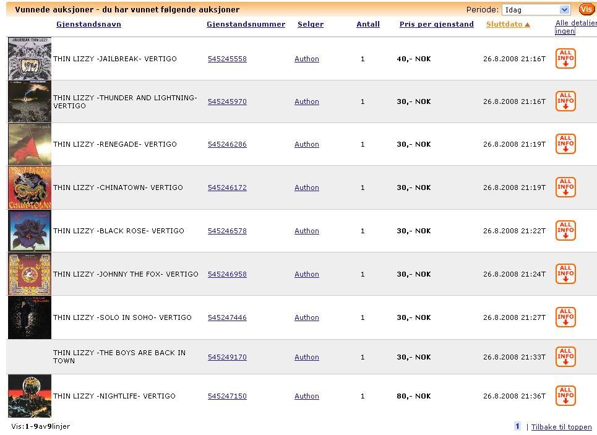Click Tilbake til toppen link

click(x=562, y=427)
